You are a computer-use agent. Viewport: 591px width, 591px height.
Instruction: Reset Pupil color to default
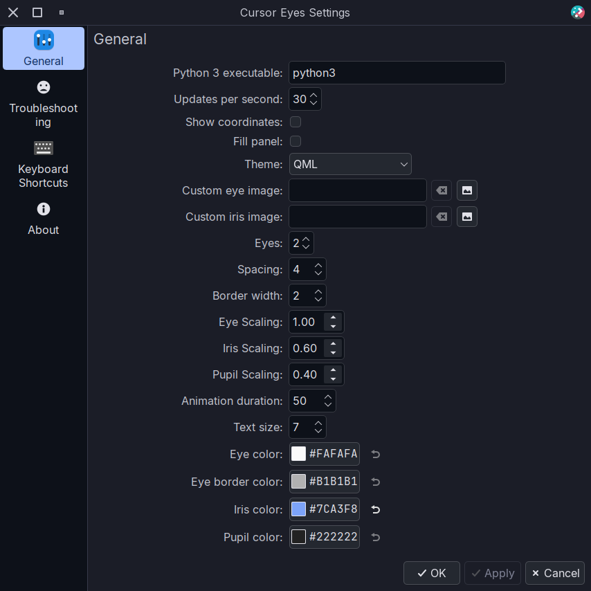click(x=376, y=537)
